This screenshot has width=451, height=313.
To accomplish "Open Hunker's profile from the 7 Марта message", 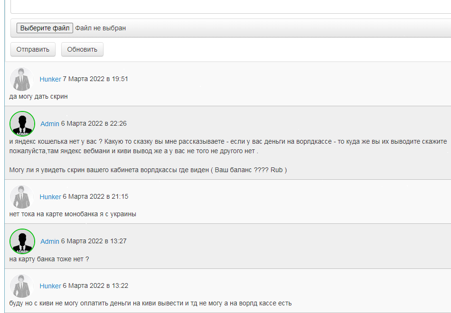I will pyautogui.click(x=50, y=79).
